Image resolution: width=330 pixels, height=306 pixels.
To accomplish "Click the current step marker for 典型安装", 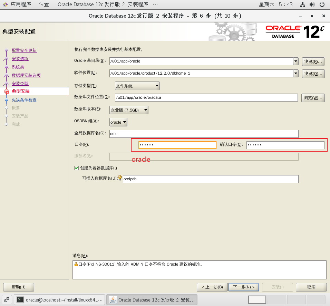I will 7,91.
